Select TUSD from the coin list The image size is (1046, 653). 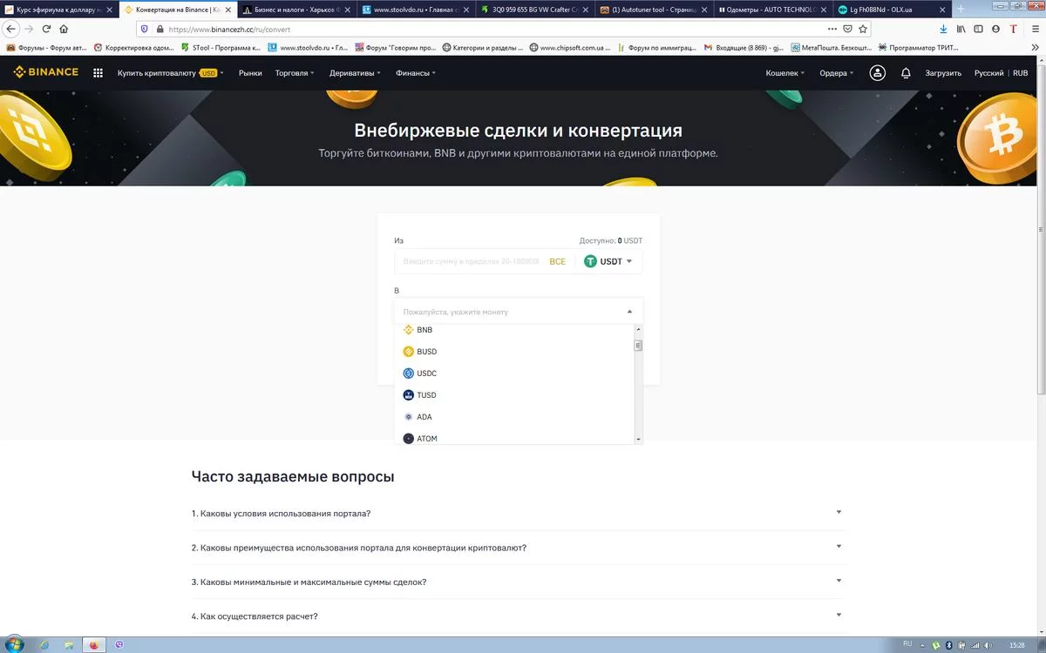tap(513, 395)
